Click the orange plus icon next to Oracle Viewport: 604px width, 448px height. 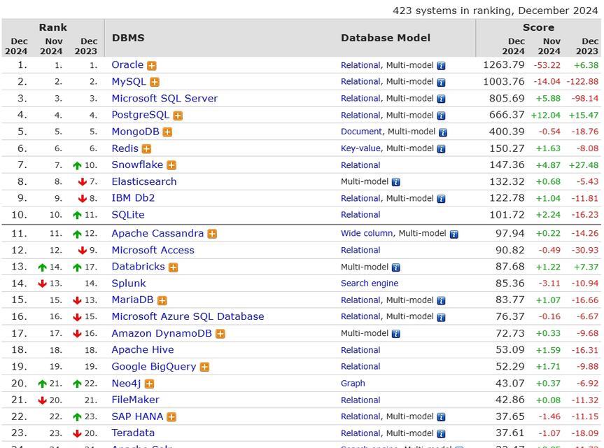tap(152, 66)
